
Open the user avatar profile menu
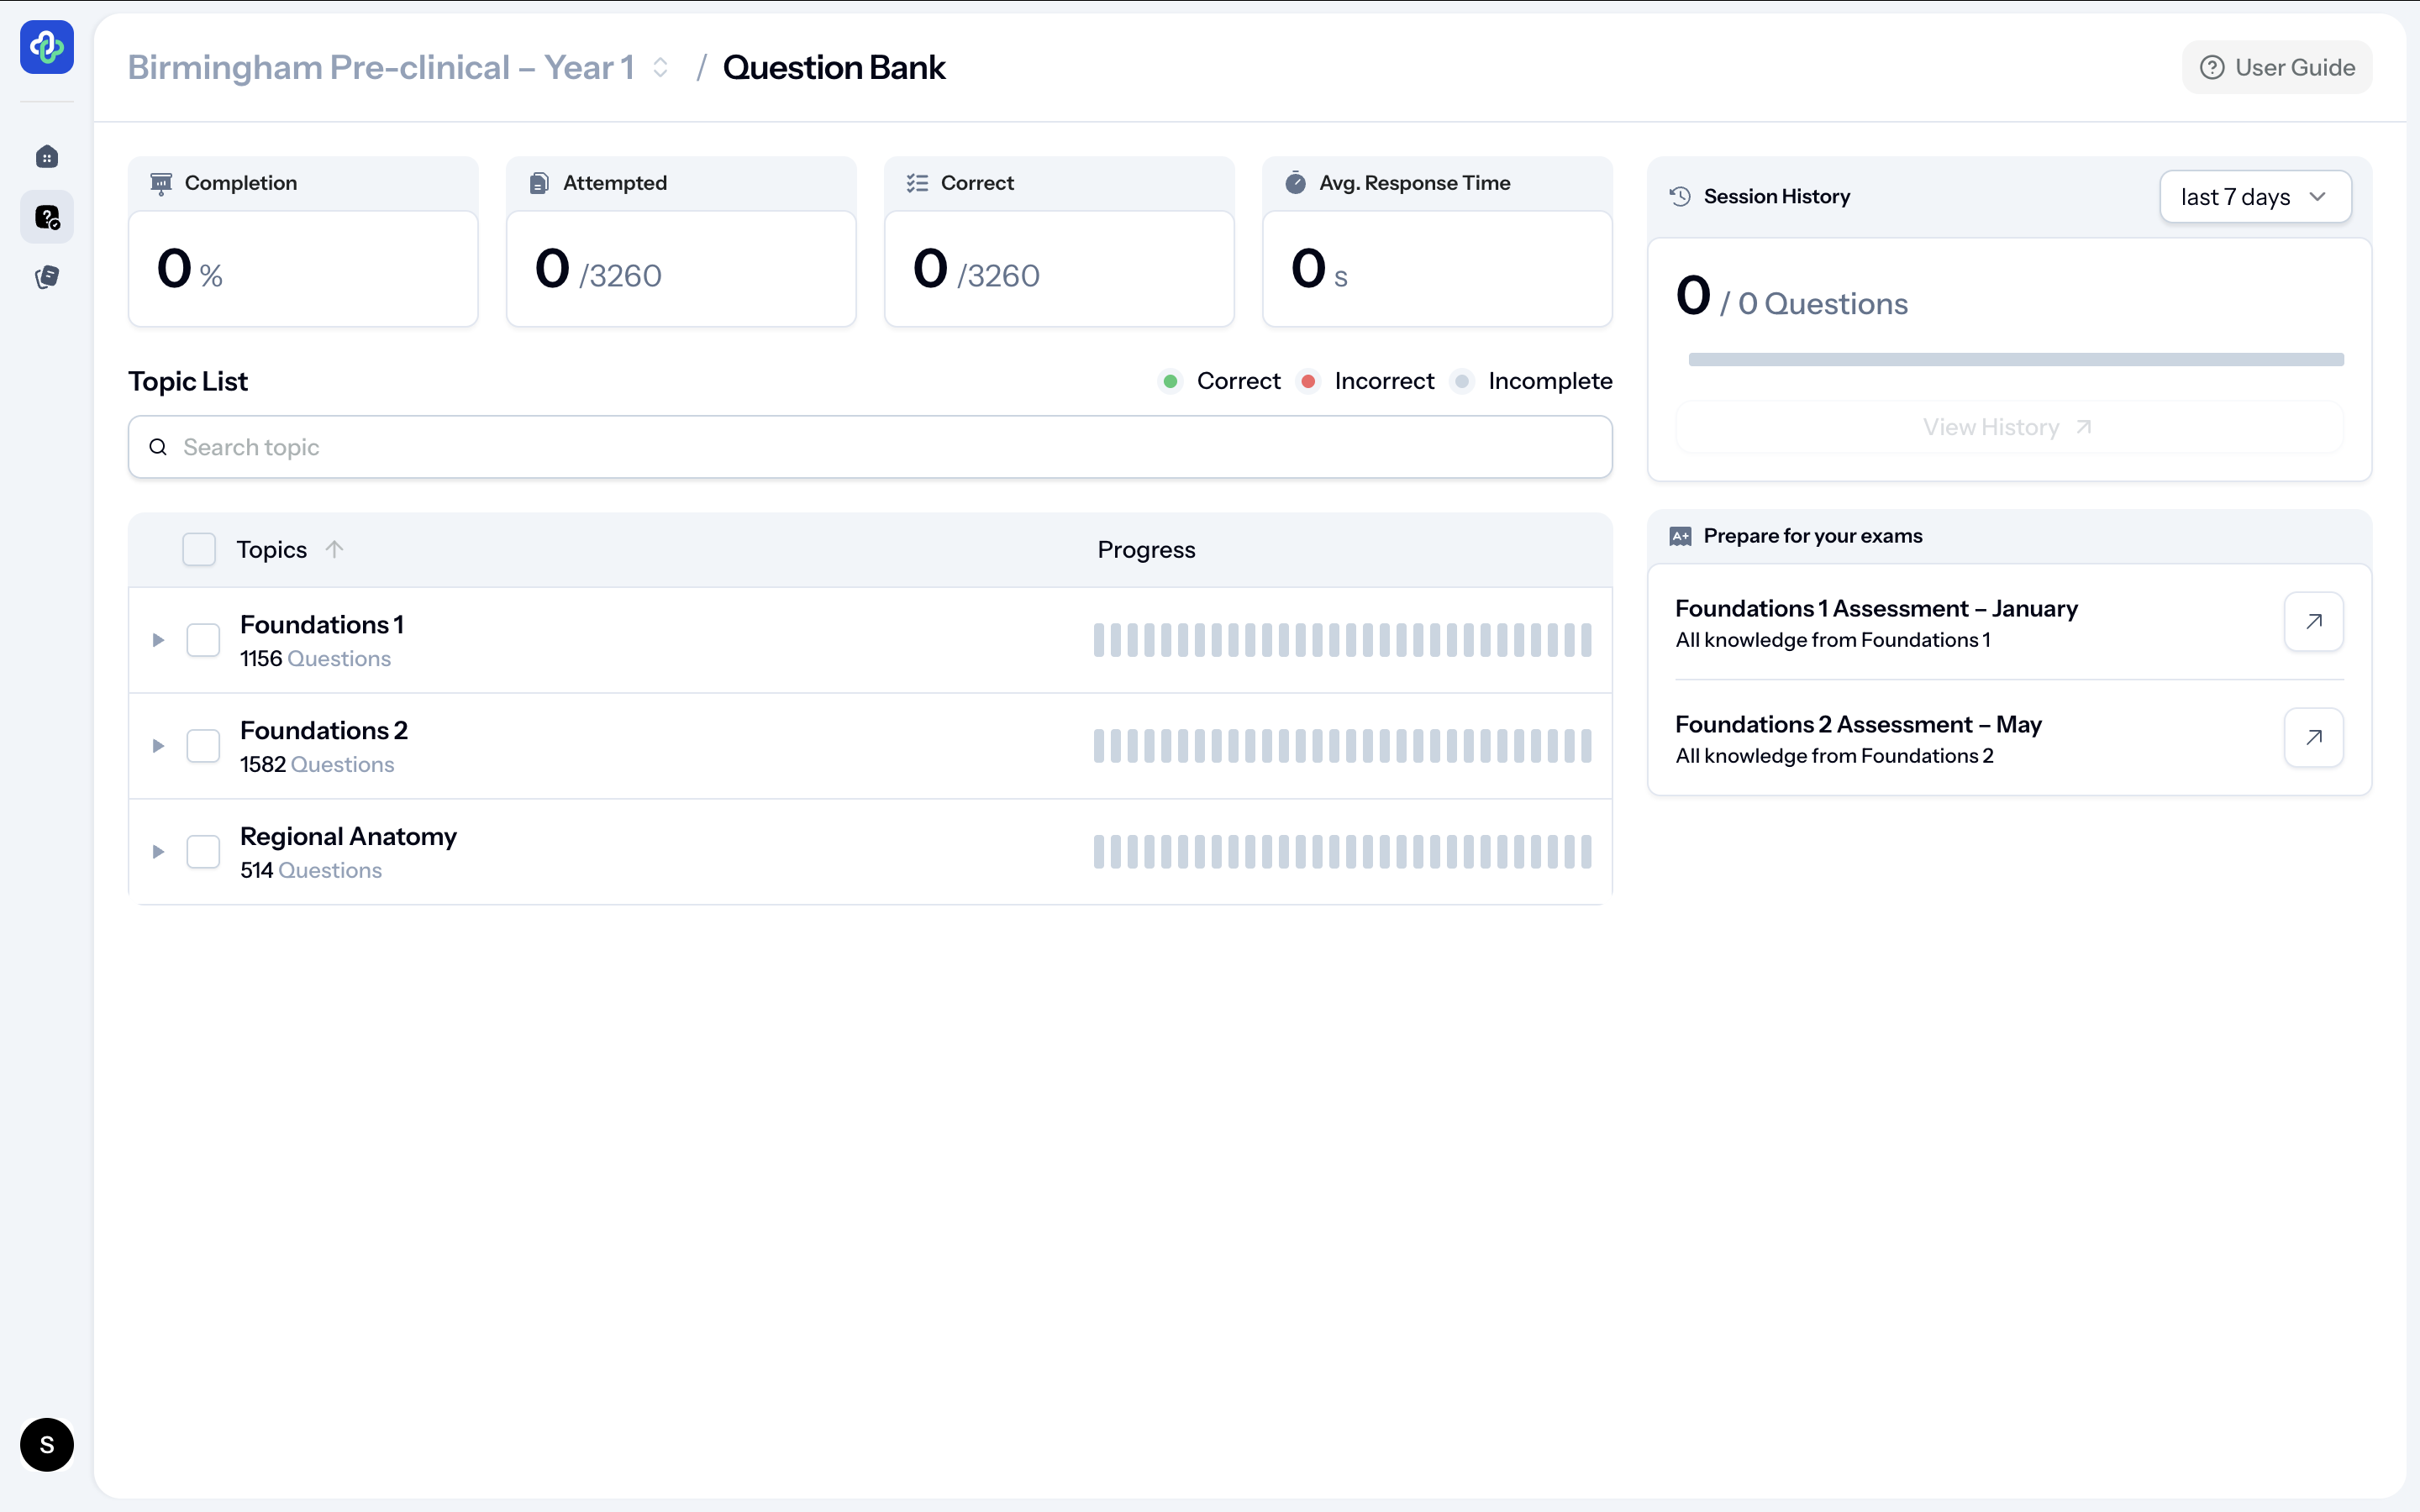(x=46, y=1444)
